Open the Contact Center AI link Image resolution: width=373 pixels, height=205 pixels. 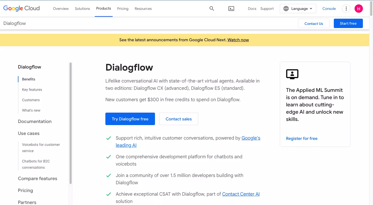241,194
